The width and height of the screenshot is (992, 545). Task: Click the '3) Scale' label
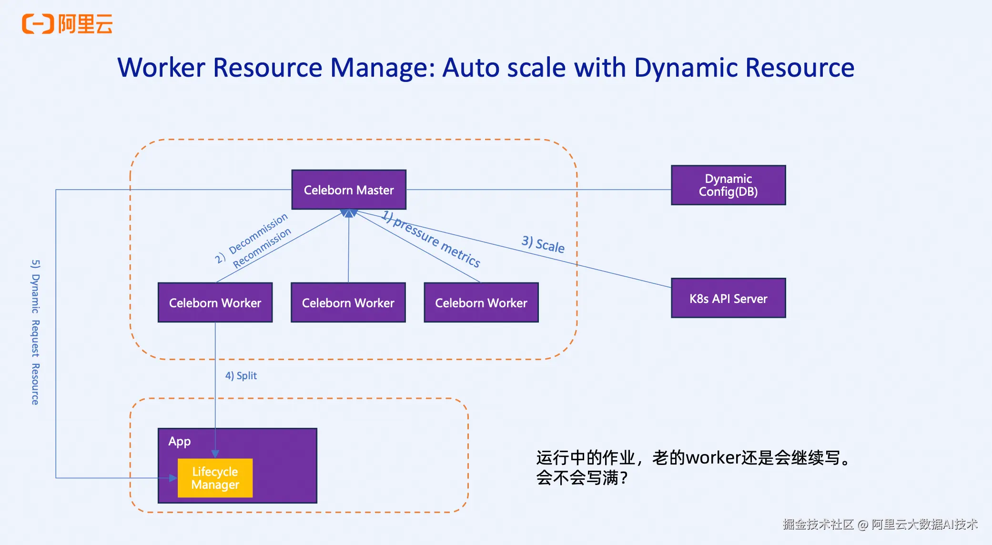pyautogui.click(x=543, y=244)
